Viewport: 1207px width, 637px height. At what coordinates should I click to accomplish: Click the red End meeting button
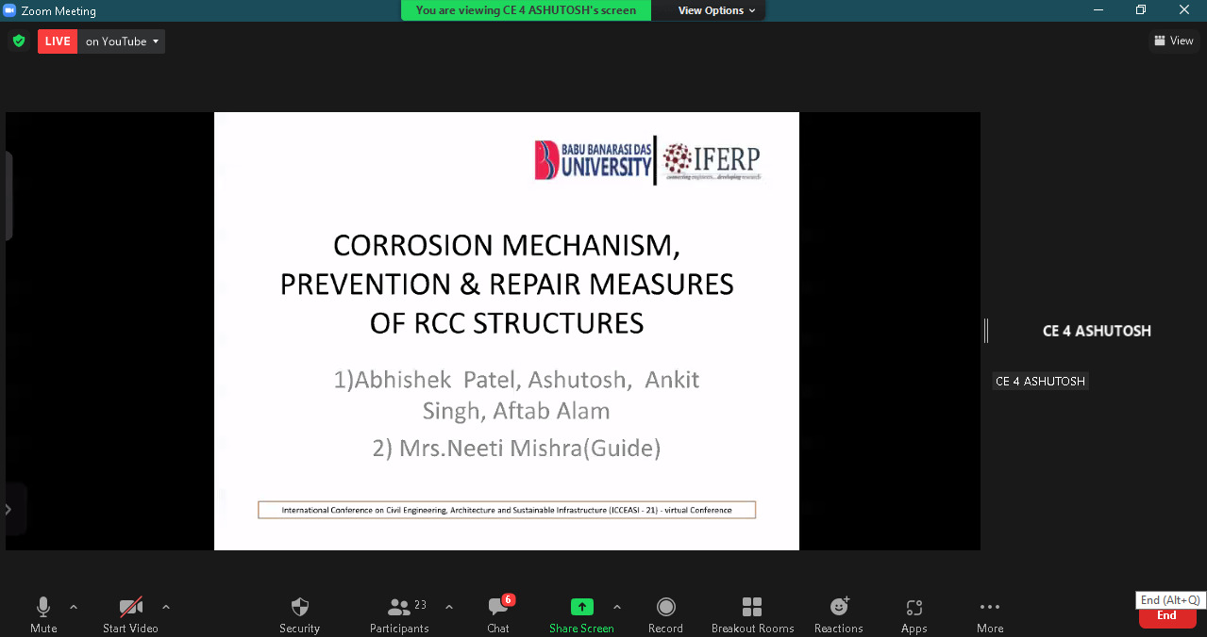1167,615
